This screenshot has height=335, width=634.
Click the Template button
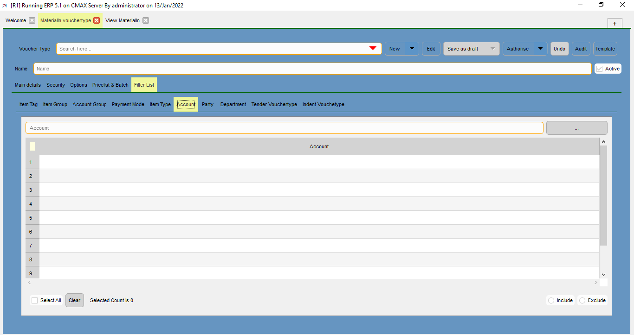tap(605, 49)
